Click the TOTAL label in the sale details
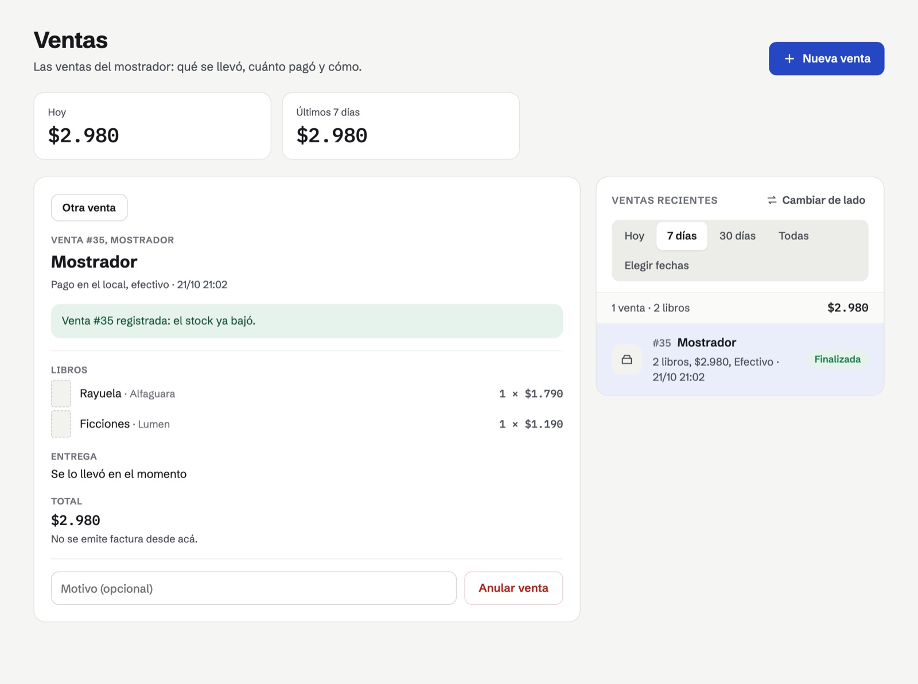This screenshot has width=918, height=684. [67, 501]
